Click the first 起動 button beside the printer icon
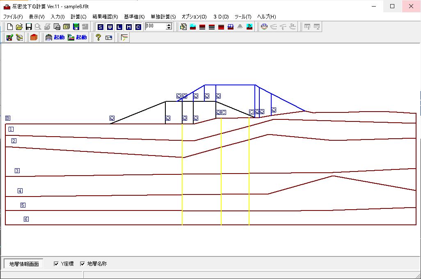This screenshot has width=421, height=279. point(59,37)
